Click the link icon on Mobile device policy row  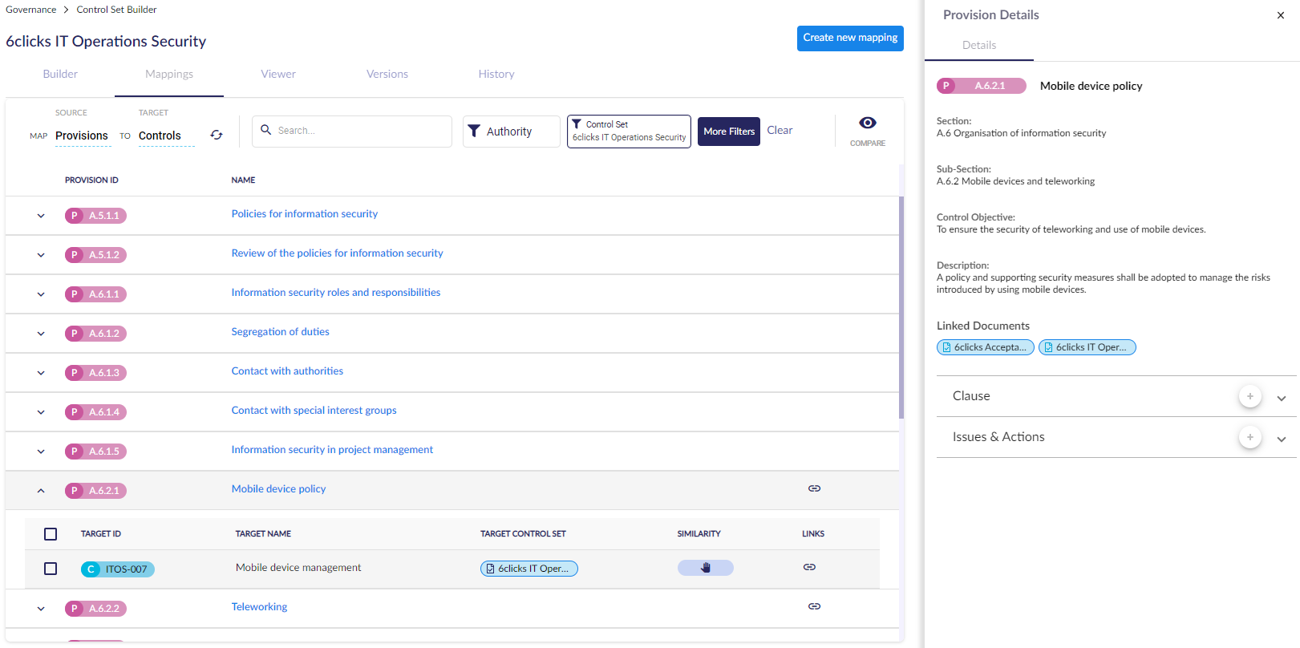point(814,488)
